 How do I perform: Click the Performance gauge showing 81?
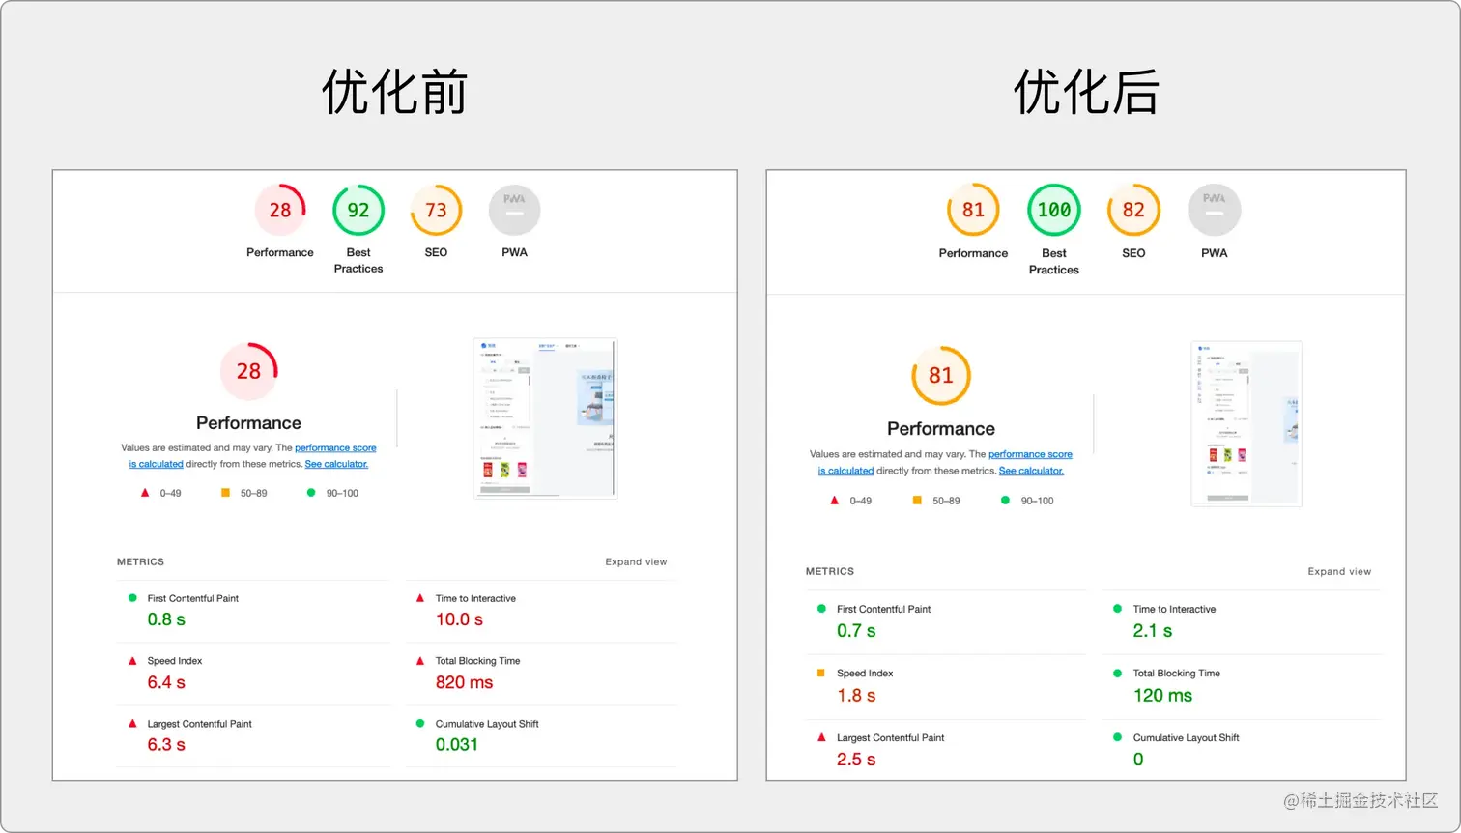[973, 209]
